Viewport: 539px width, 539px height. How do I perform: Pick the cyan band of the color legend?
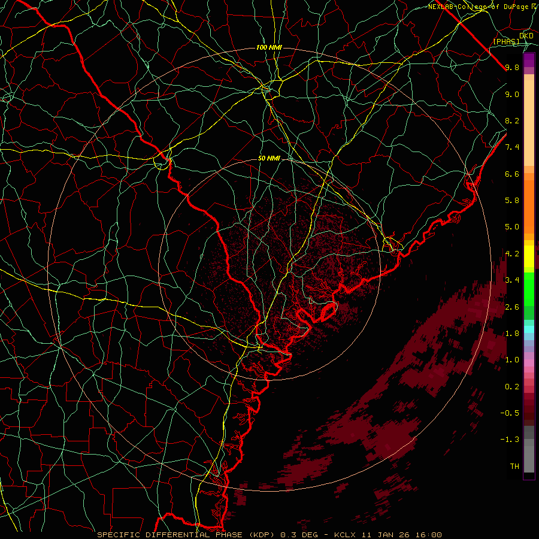coord(529,329)
